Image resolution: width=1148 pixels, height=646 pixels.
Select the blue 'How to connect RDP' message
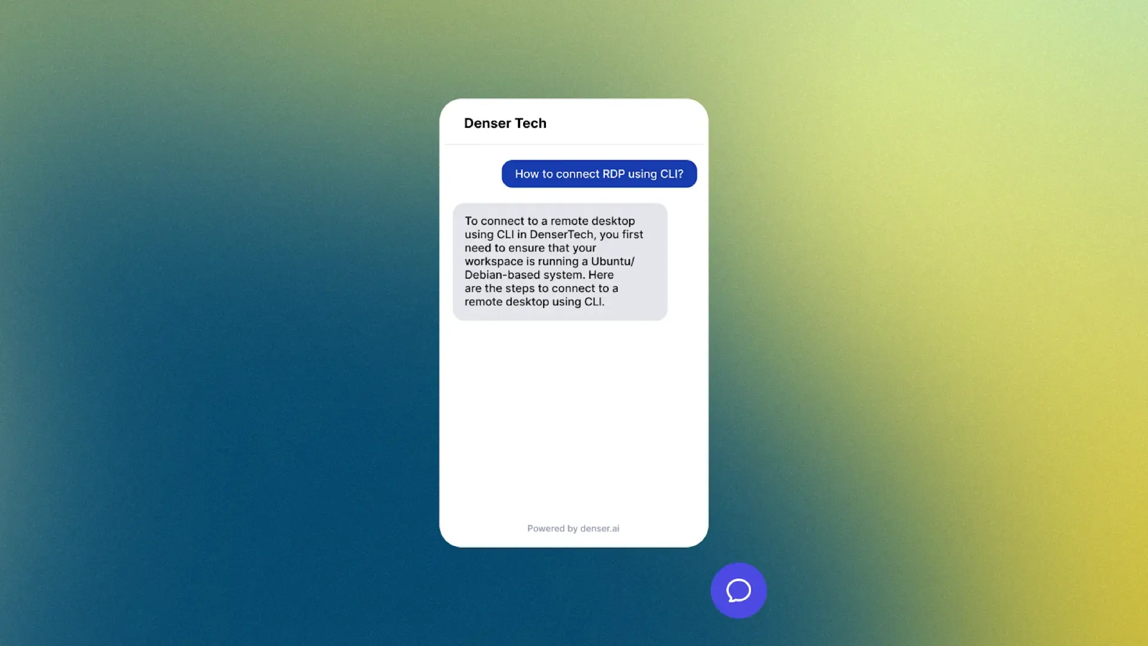pyautogui.click(x=599, y=174)
